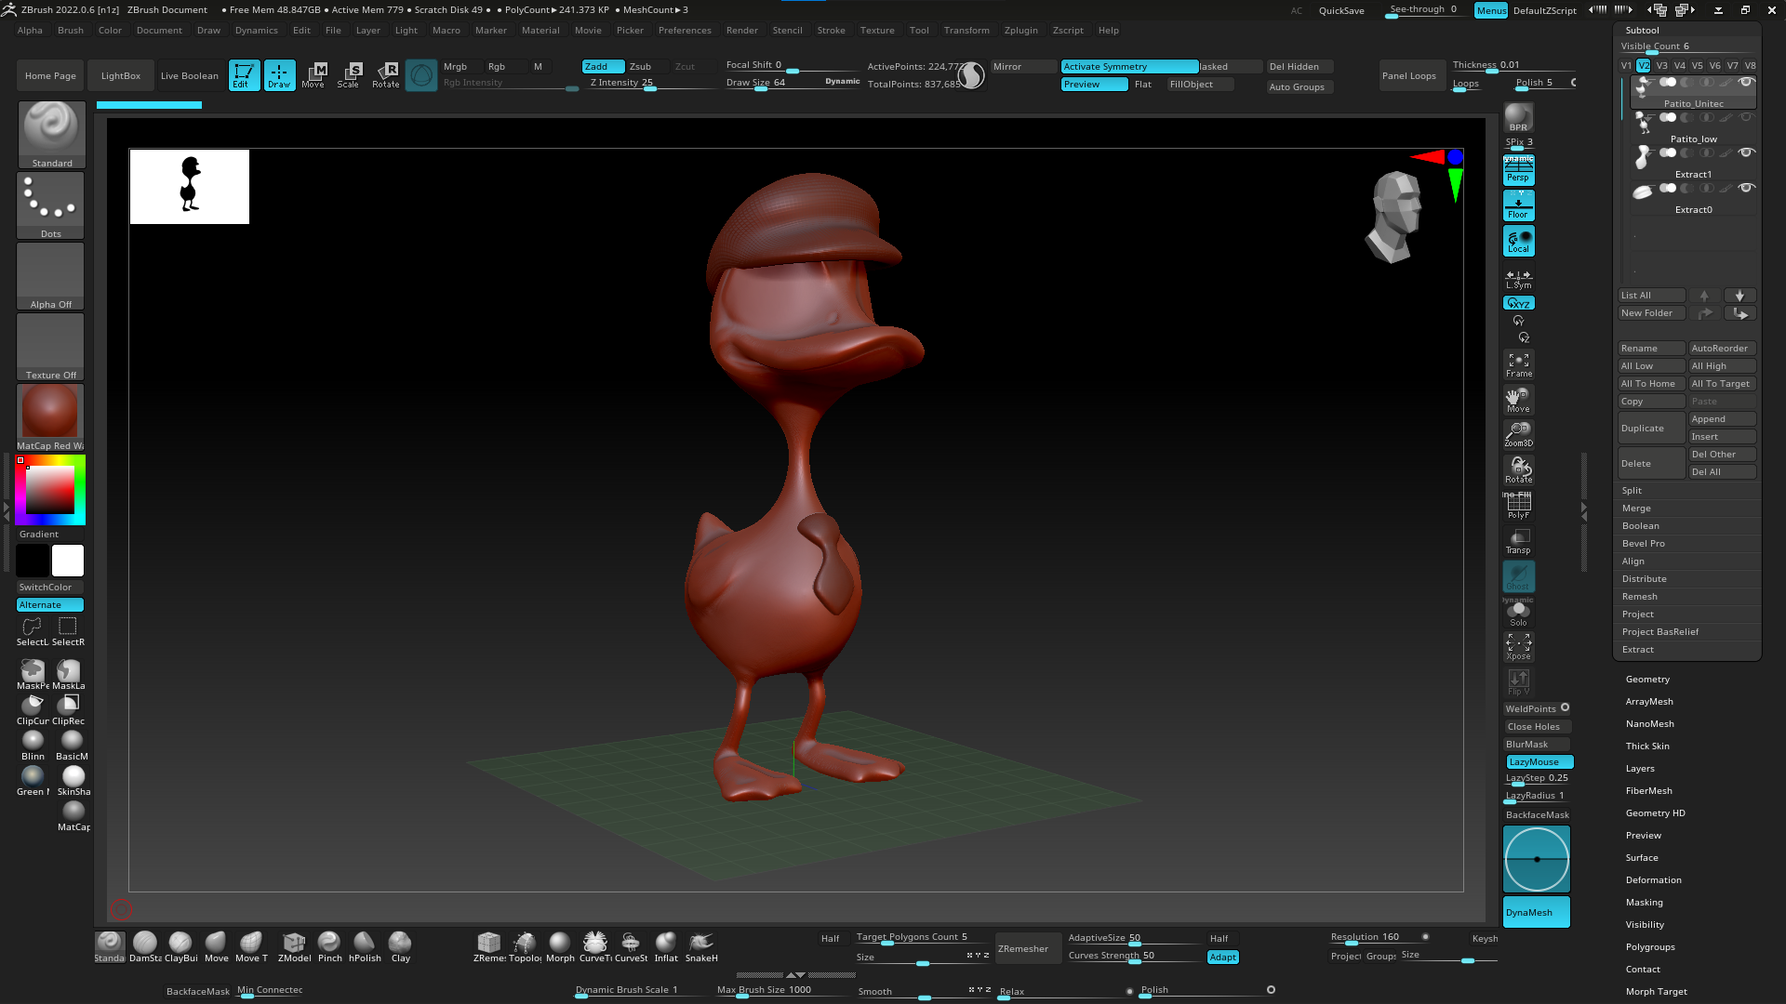Screen dimensions: 1786x1004
Task: Select the Move transform tool
Action: click(313, 74)
